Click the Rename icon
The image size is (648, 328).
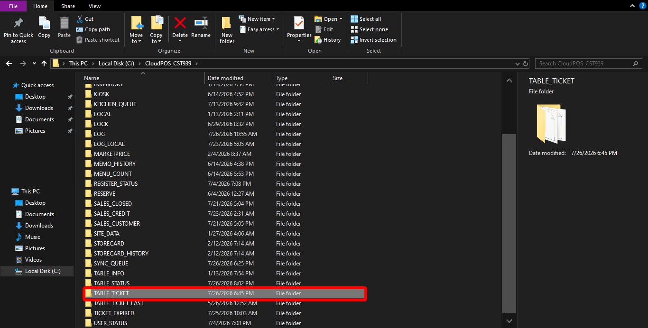click(201, 22)
